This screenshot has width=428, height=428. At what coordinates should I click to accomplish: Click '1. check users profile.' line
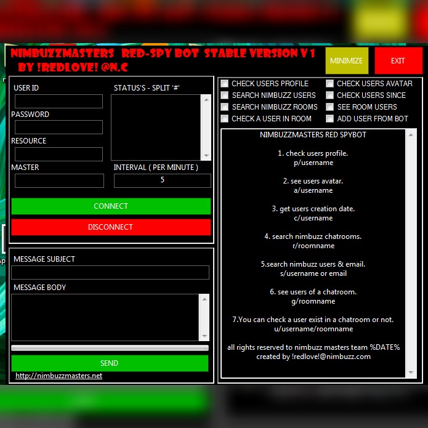(x=313, y=153)
